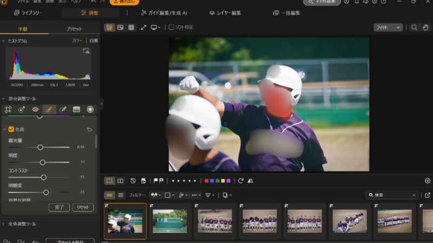Screen dimensions: 433x243
Task: Switch to list view in browser
Action: point(121,195)
